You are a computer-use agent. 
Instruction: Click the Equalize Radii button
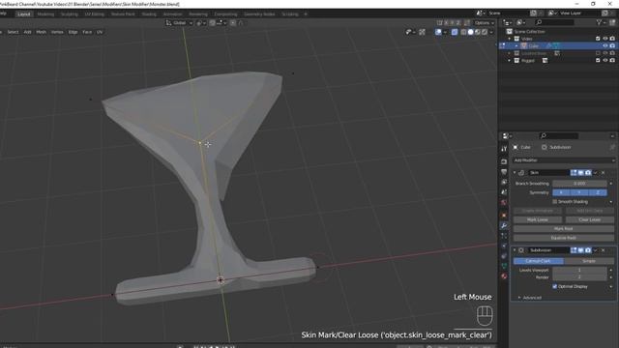[564, 238]
